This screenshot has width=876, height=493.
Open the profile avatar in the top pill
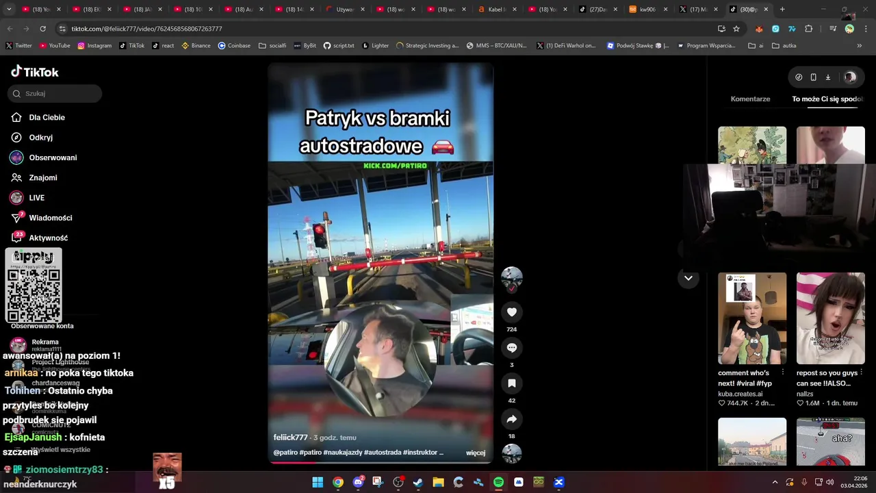click(x=850, y=77)
